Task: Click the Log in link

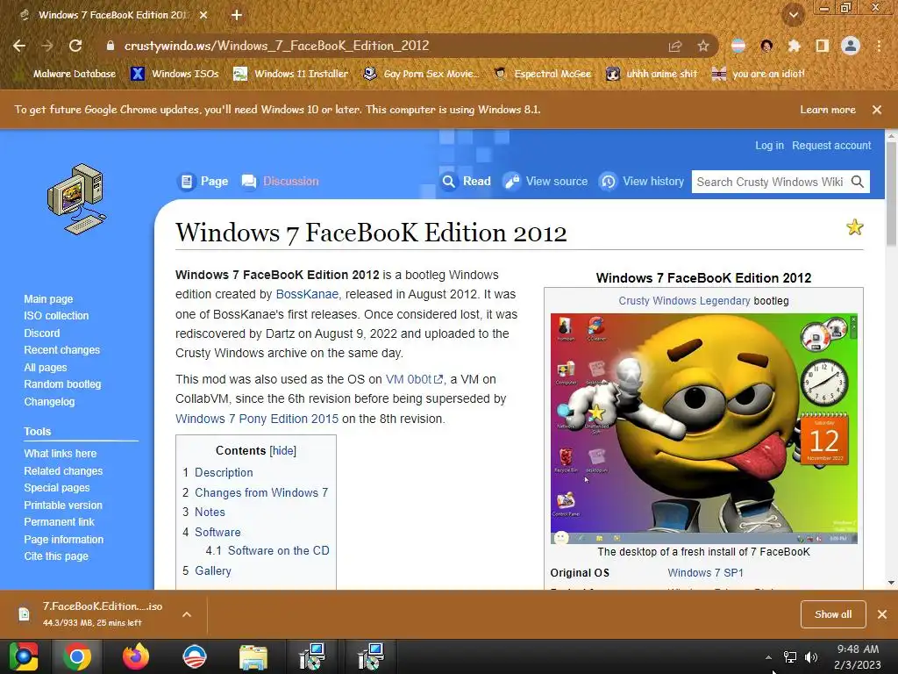Action: point(769,146)
